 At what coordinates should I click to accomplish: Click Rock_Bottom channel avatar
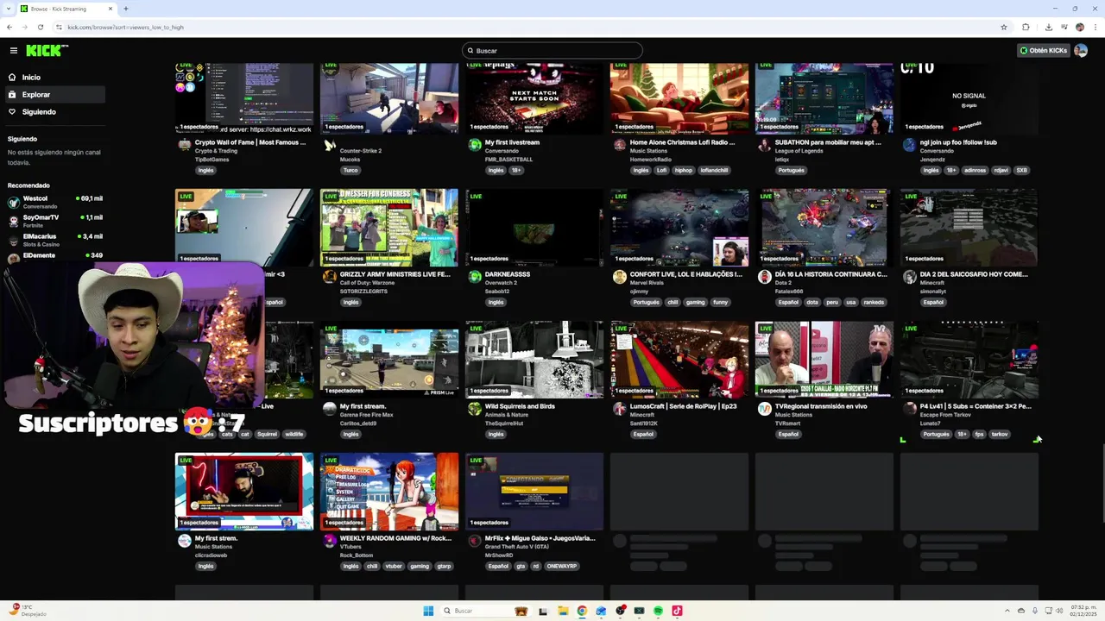pyautogui.click(x=329, y=541)
